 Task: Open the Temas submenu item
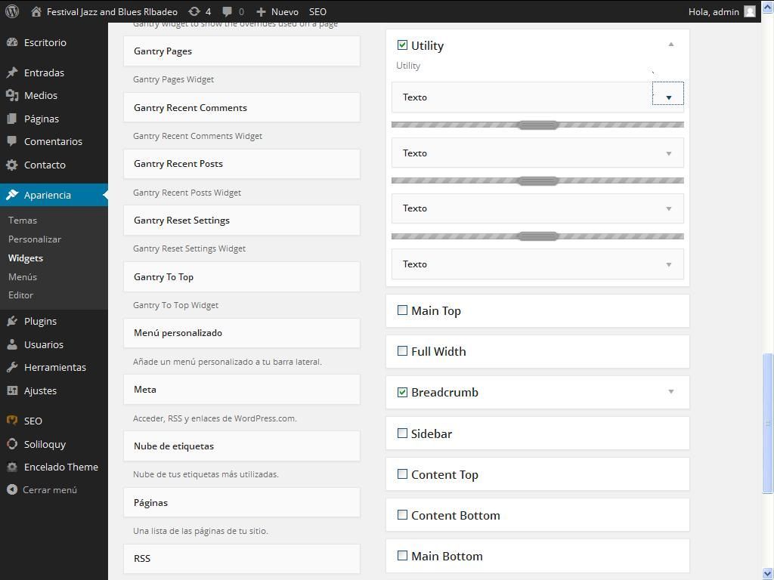click(x=23, y=220)
